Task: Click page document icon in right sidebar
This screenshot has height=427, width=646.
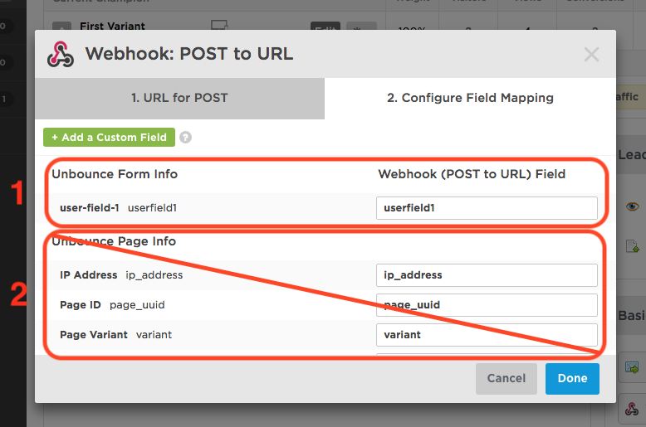Action: point(632,246)
